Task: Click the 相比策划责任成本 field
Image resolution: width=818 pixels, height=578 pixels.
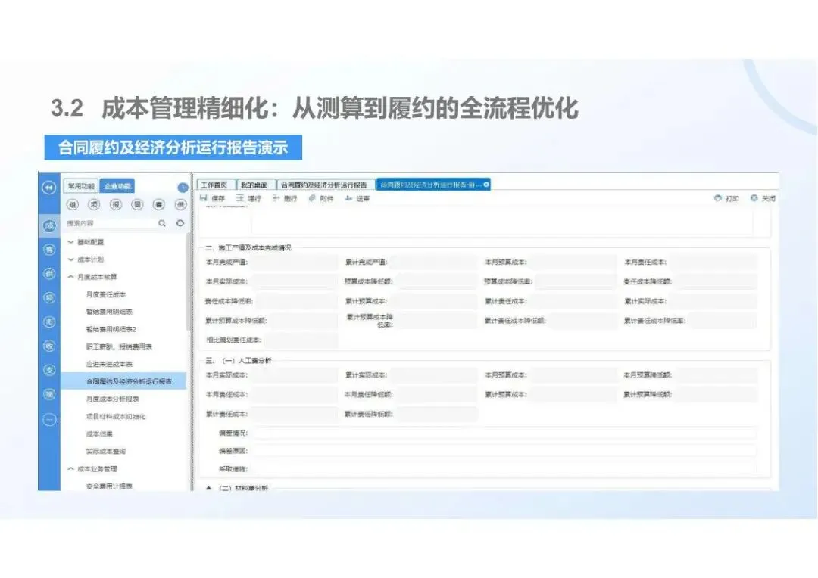Action: coord(301,340)
